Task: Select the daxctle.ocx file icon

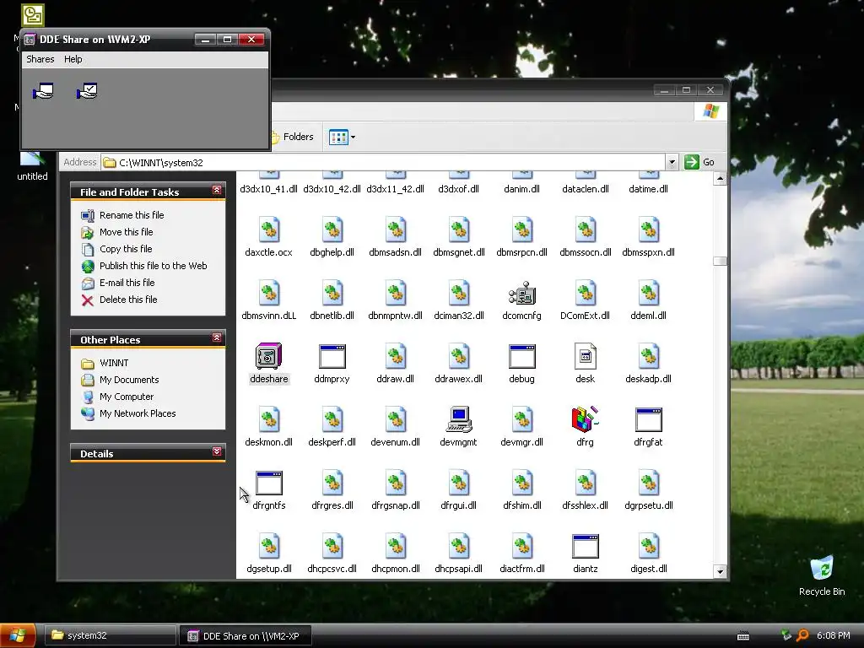Action: (x=269, y=229)
